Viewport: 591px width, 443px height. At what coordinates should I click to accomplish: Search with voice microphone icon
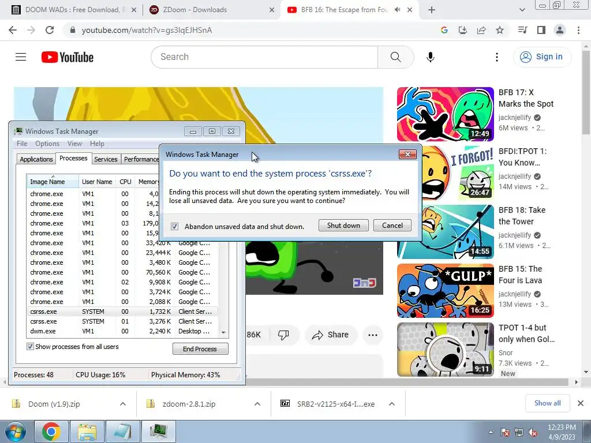point(431,57)
